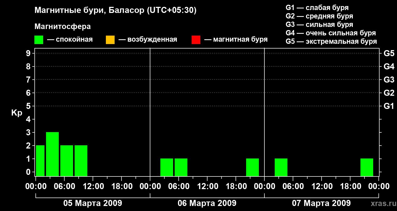Click the 'Kp' axis label
Screen dimensions: 397x211
coord(17,113)
